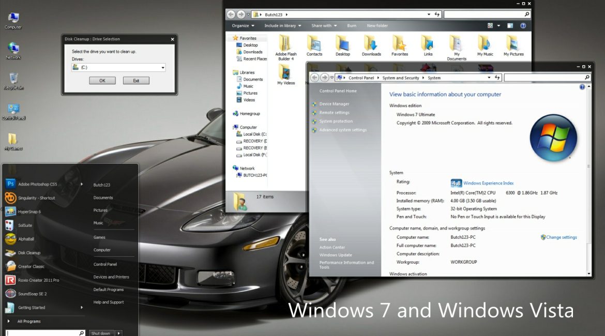
Task: Click the System window vertical scrollbar
Action: 589,180
